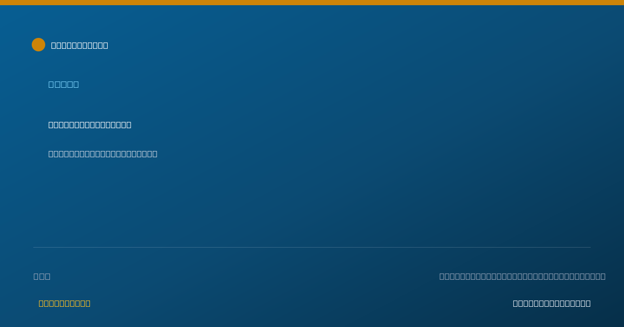Click the light-blue category label above headline
Screen dimensions: 624x327
63,84
